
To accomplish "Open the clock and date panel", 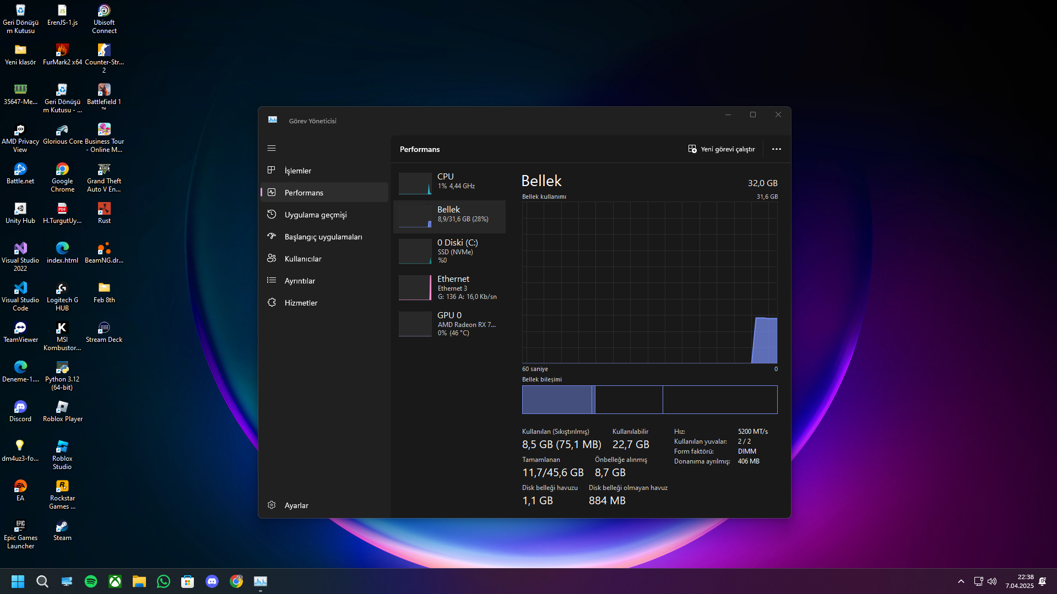I will (1019, 581).
